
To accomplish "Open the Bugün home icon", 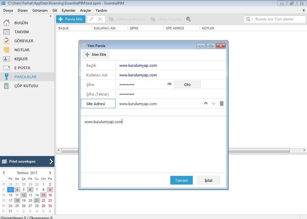I will pos(7,23).
